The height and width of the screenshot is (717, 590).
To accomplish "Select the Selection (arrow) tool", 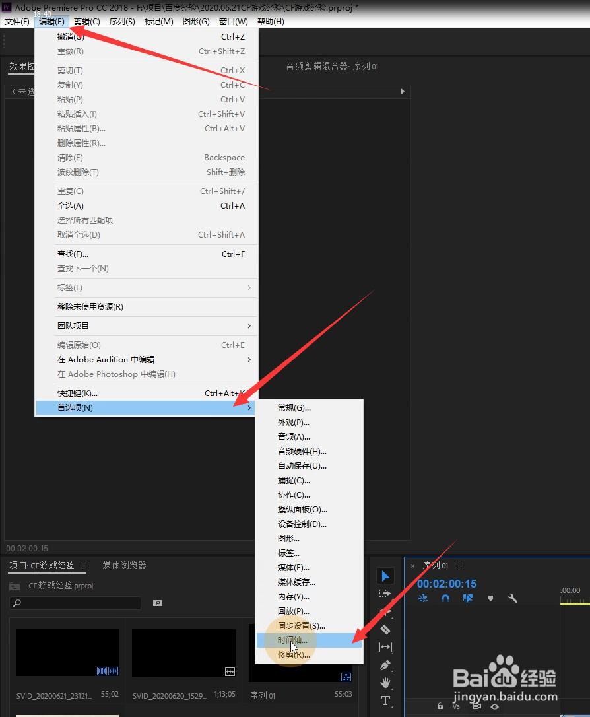I will (385, 576).
